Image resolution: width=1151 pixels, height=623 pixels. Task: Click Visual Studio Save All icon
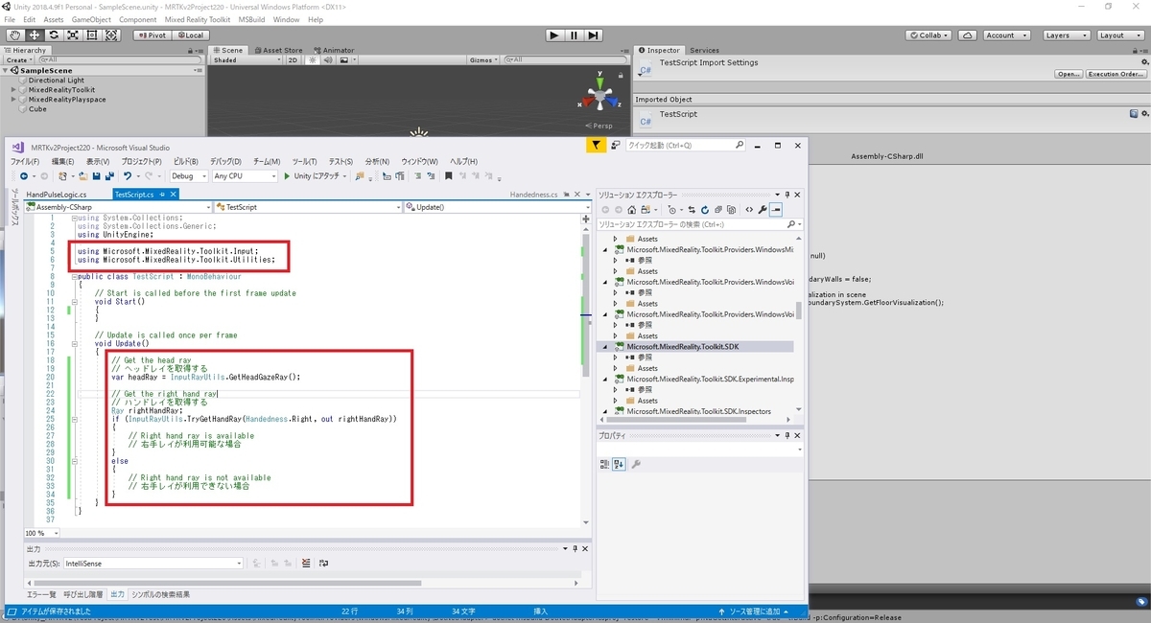108,176
